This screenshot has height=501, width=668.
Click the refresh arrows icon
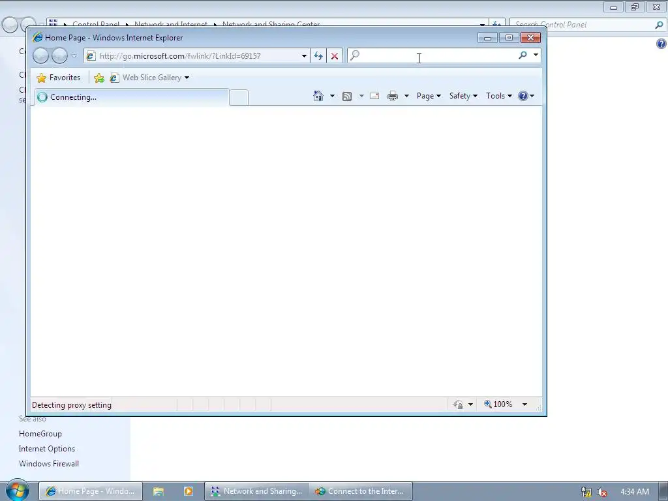tap(318, 56)
